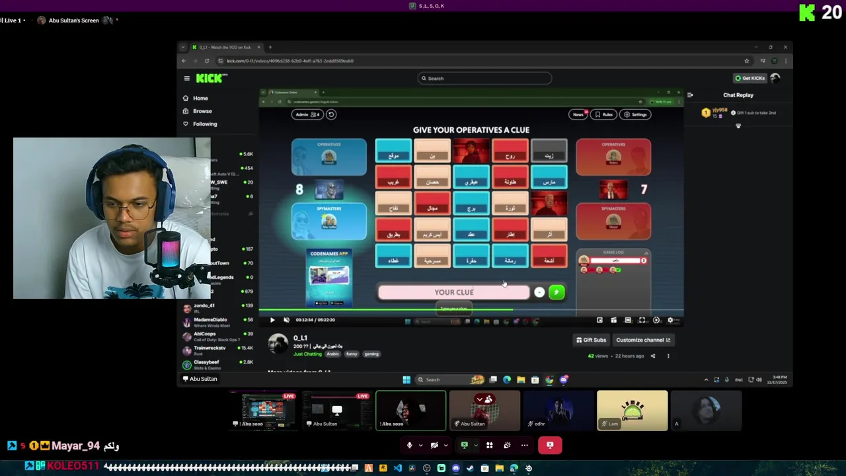846x476 pixels.
Task: Click the Kick search field
Action: pyautogui.click(x=484, y=78)
